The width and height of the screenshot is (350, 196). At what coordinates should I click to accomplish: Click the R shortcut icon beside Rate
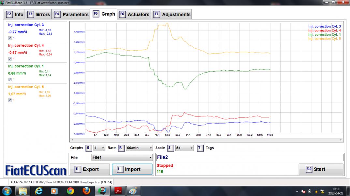click(121, 148)
